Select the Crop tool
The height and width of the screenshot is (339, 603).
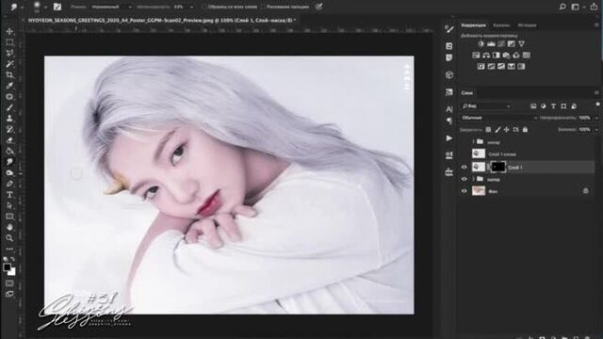pyautogui.click(x=9, y=75)
